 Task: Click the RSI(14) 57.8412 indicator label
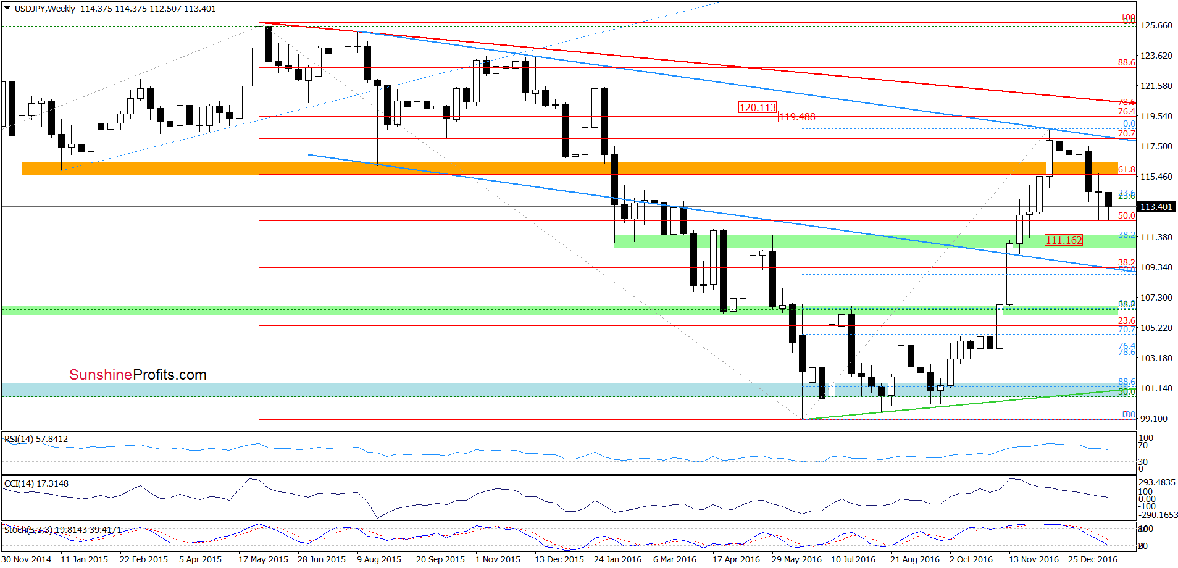36,439
